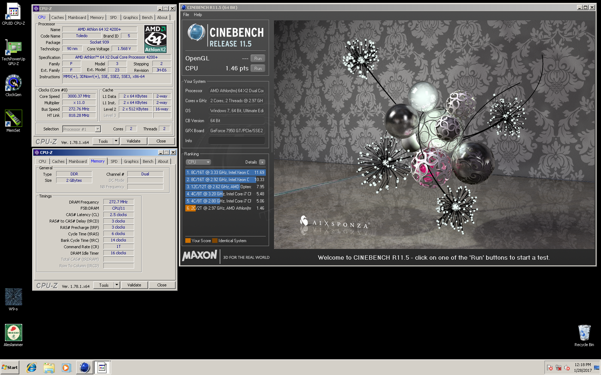
Task: Open the Cinebench File menu
Action: pyautogui.click(x=186, y=15)
